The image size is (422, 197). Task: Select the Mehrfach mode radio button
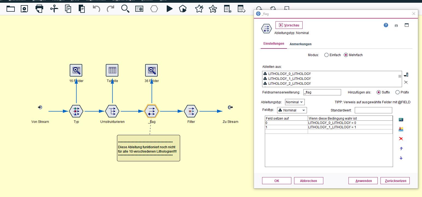pyautogui.click(x=346, y=55)
